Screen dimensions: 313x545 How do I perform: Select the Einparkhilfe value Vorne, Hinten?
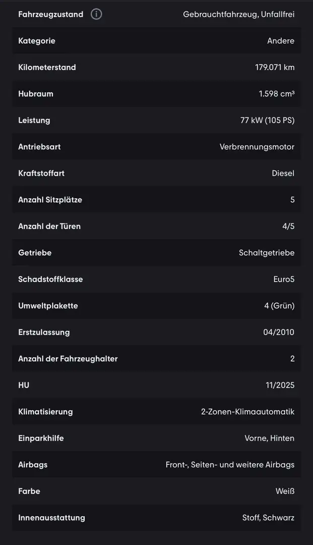click(269, 439)
